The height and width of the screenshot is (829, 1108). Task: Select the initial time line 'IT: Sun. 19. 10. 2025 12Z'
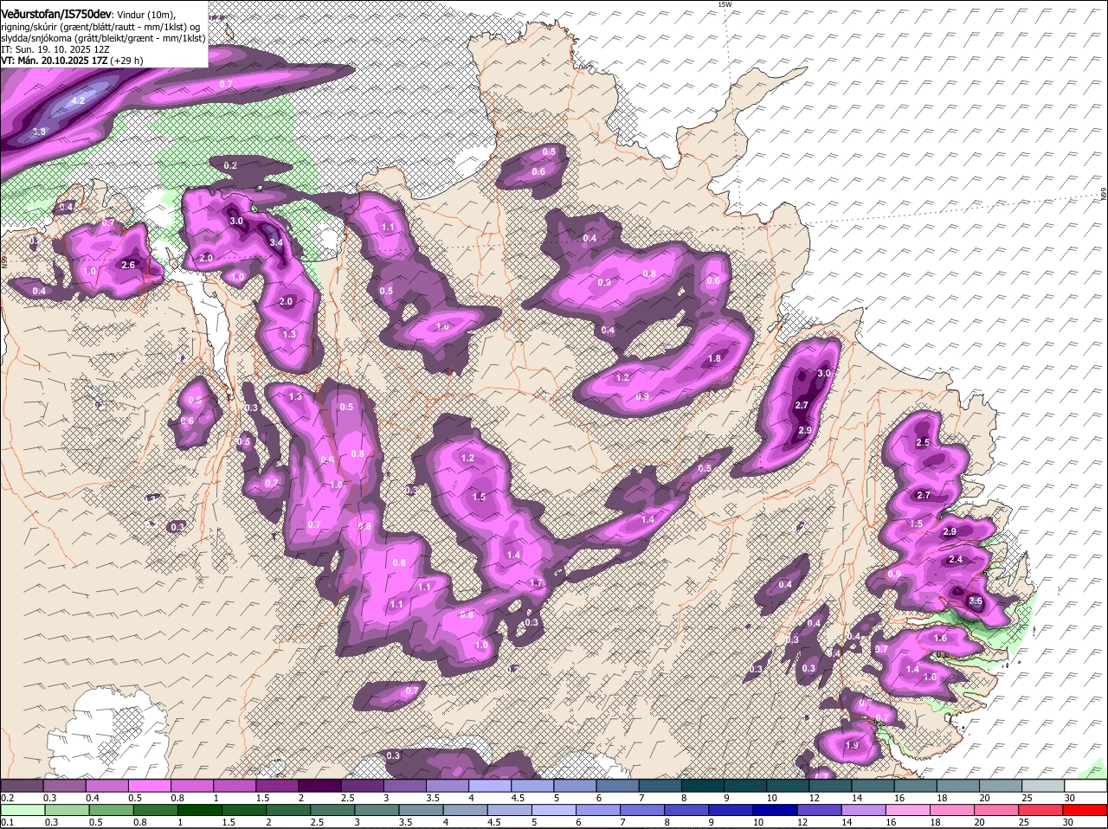coord(57,50)
